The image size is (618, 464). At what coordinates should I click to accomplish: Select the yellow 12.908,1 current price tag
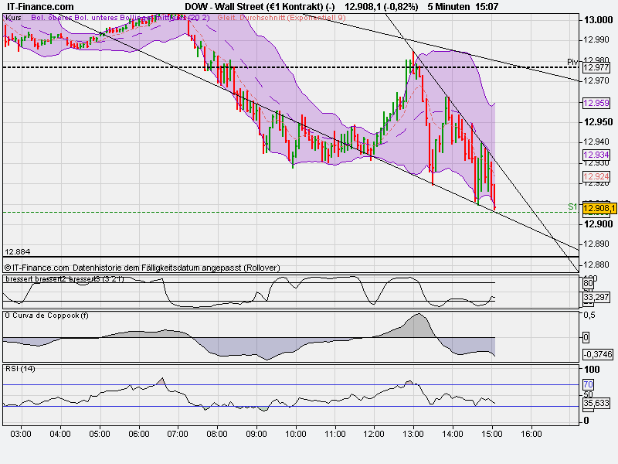pyautogui.click(x=599, y=208)
